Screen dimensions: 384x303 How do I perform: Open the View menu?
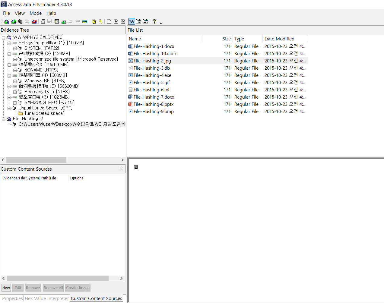tap(20, 13)
